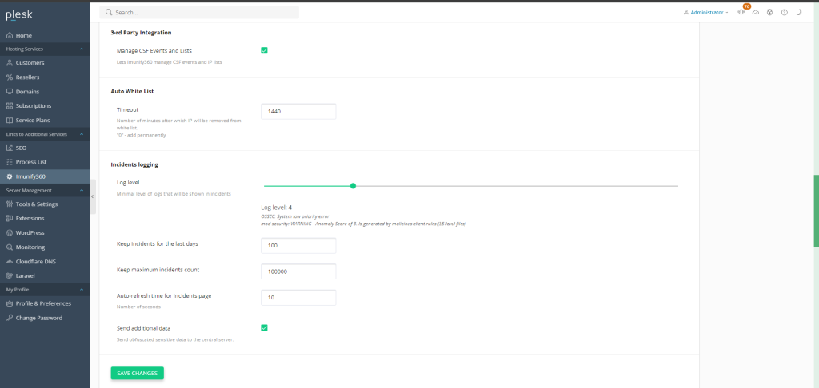Toggle Send additional data checkbox
Image resolution: width=819 pixels, height=388 pixels.
click(x=264, y=327)
